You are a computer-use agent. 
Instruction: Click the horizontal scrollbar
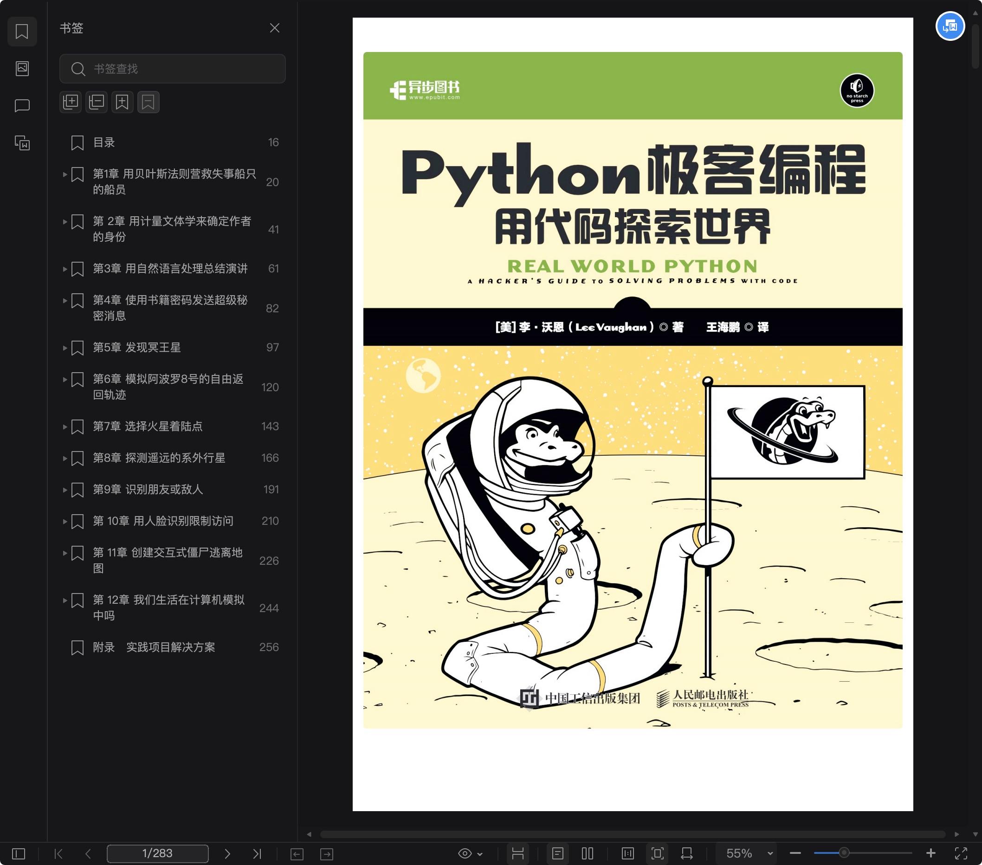click(x=632, y=835)
